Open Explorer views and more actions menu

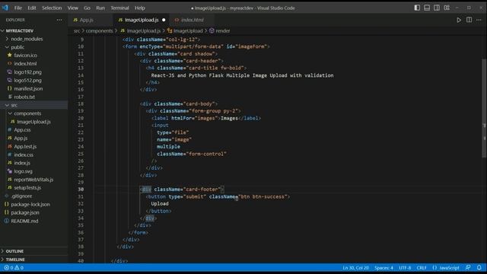59,20
